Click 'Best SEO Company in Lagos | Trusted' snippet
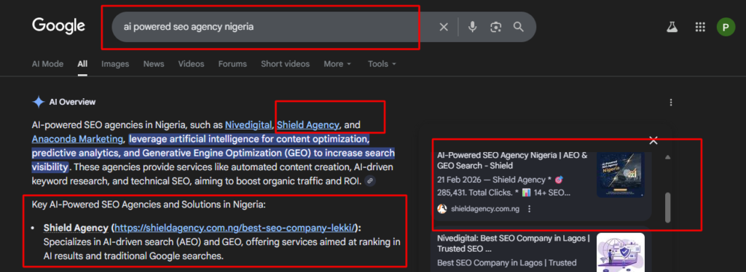 [507, 263]
